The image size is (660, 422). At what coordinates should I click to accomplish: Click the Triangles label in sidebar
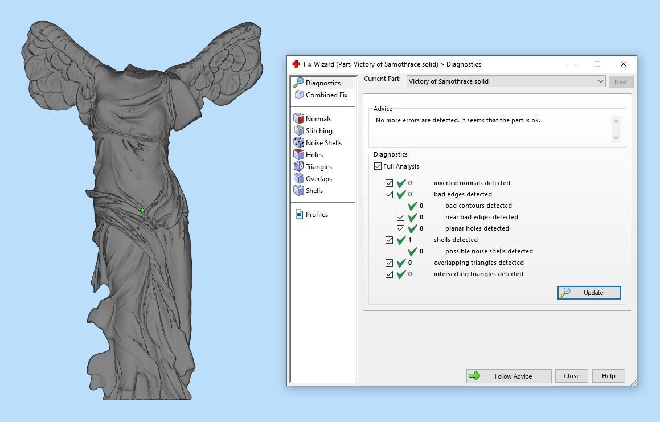pyautogui.click(x=319, y=167)
